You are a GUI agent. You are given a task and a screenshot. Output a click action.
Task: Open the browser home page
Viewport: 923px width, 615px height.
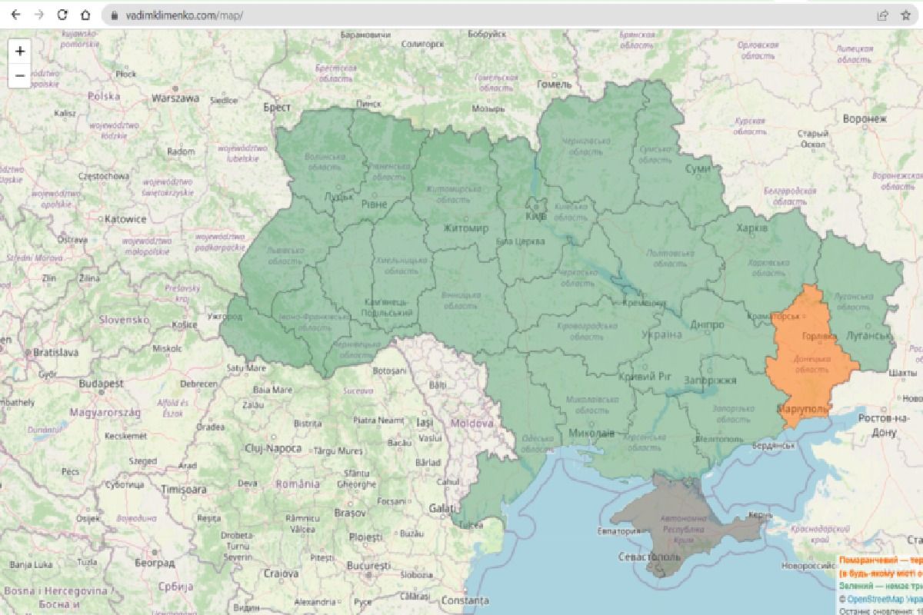pos(86,15)
